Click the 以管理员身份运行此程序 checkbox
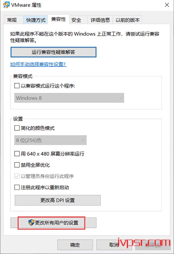 click(x=17, y=176)
